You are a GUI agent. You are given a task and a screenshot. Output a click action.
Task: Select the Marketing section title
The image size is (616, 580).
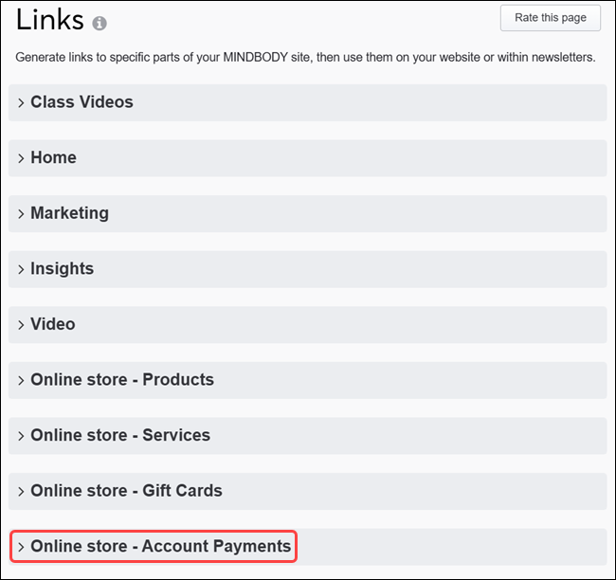pos(69,213)
